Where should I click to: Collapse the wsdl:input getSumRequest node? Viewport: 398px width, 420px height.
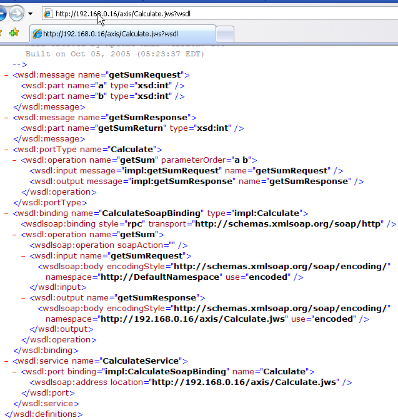pos(23,257)
